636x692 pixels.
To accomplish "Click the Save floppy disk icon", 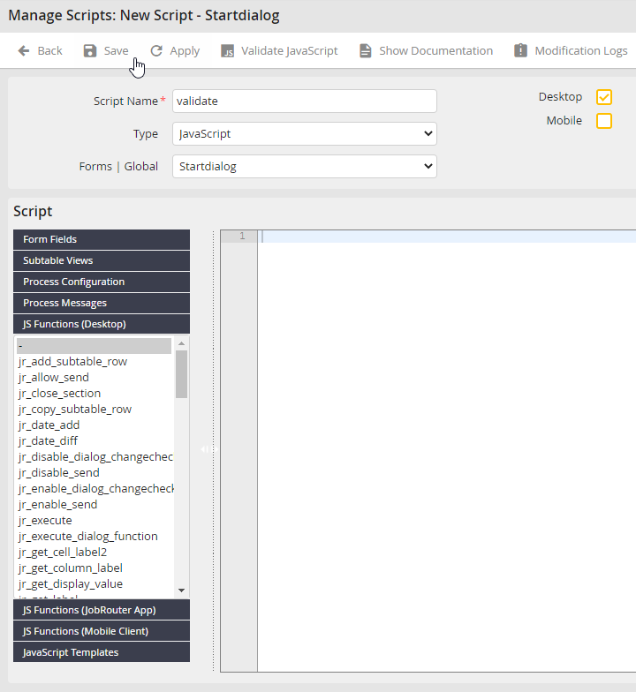I will [x=90, y=51].
